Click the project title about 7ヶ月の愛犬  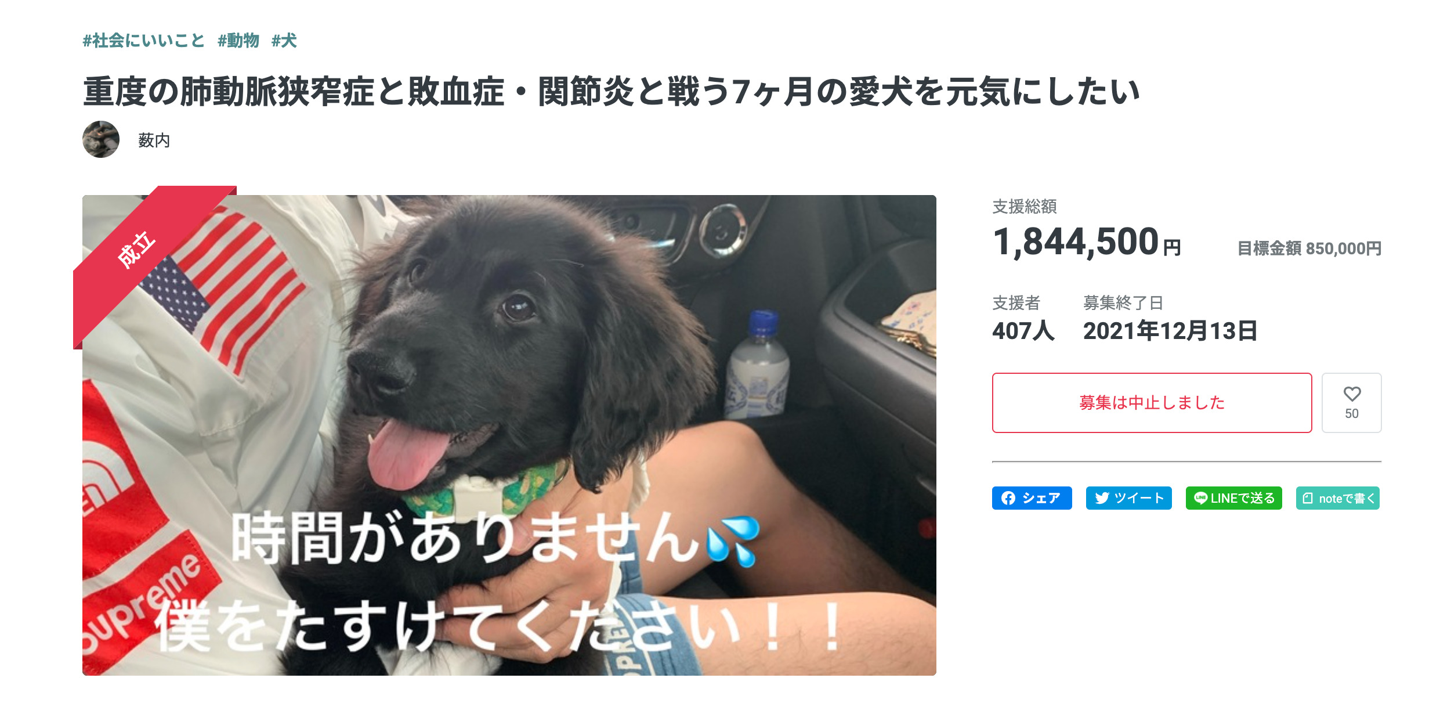pos(612,92)
